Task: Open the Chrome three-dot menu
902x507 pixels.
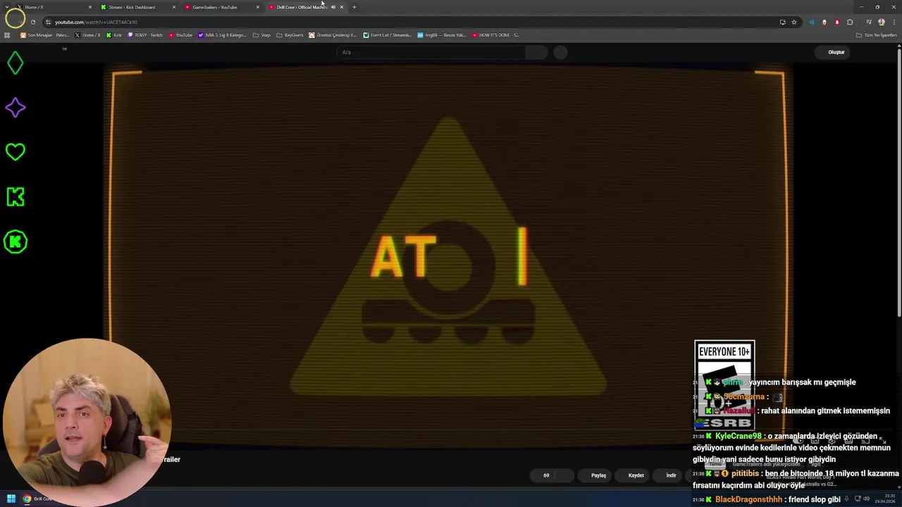Action: pos(893,22)
